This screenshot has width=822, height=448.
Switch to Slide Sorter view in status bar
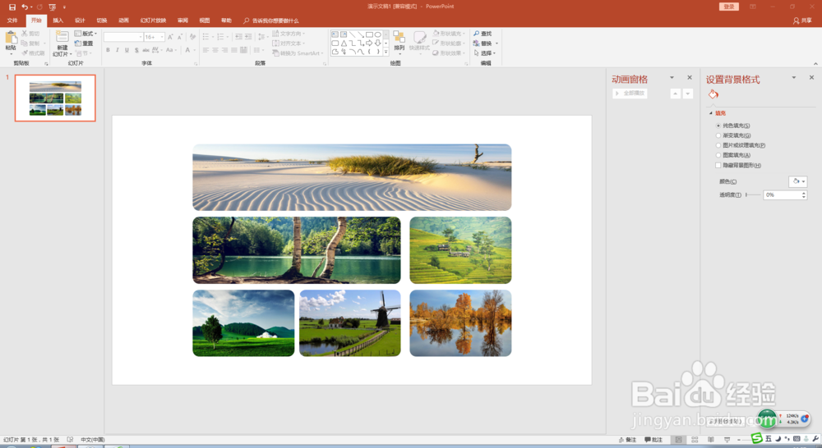[x=695, y=440]
